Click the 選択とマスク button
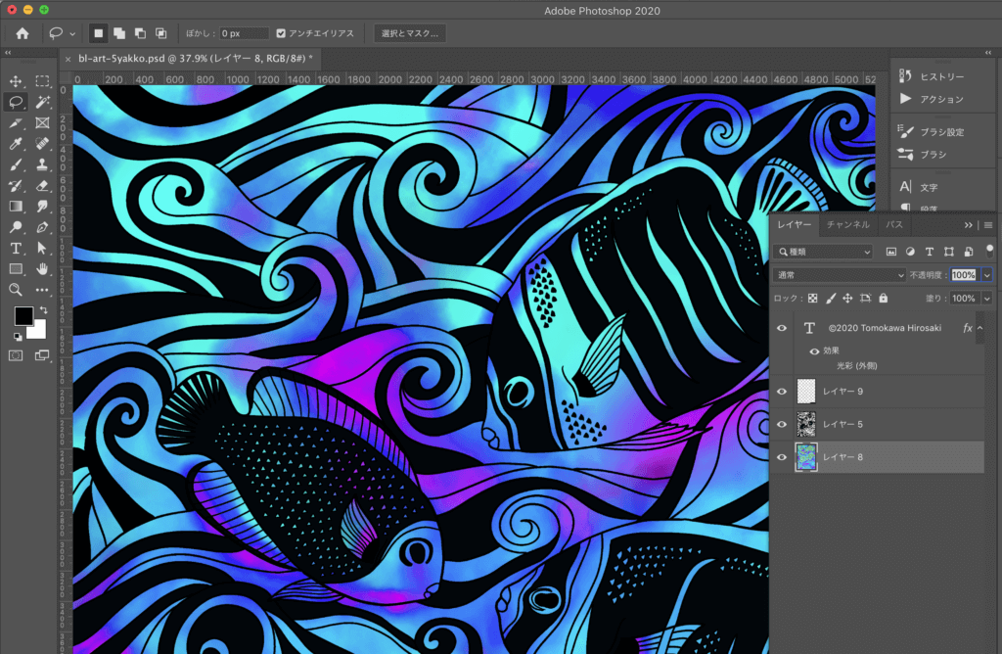Image resolution: width=1002 pixels, height=654 pixels. pyautogui.click(x=410, y=33)
